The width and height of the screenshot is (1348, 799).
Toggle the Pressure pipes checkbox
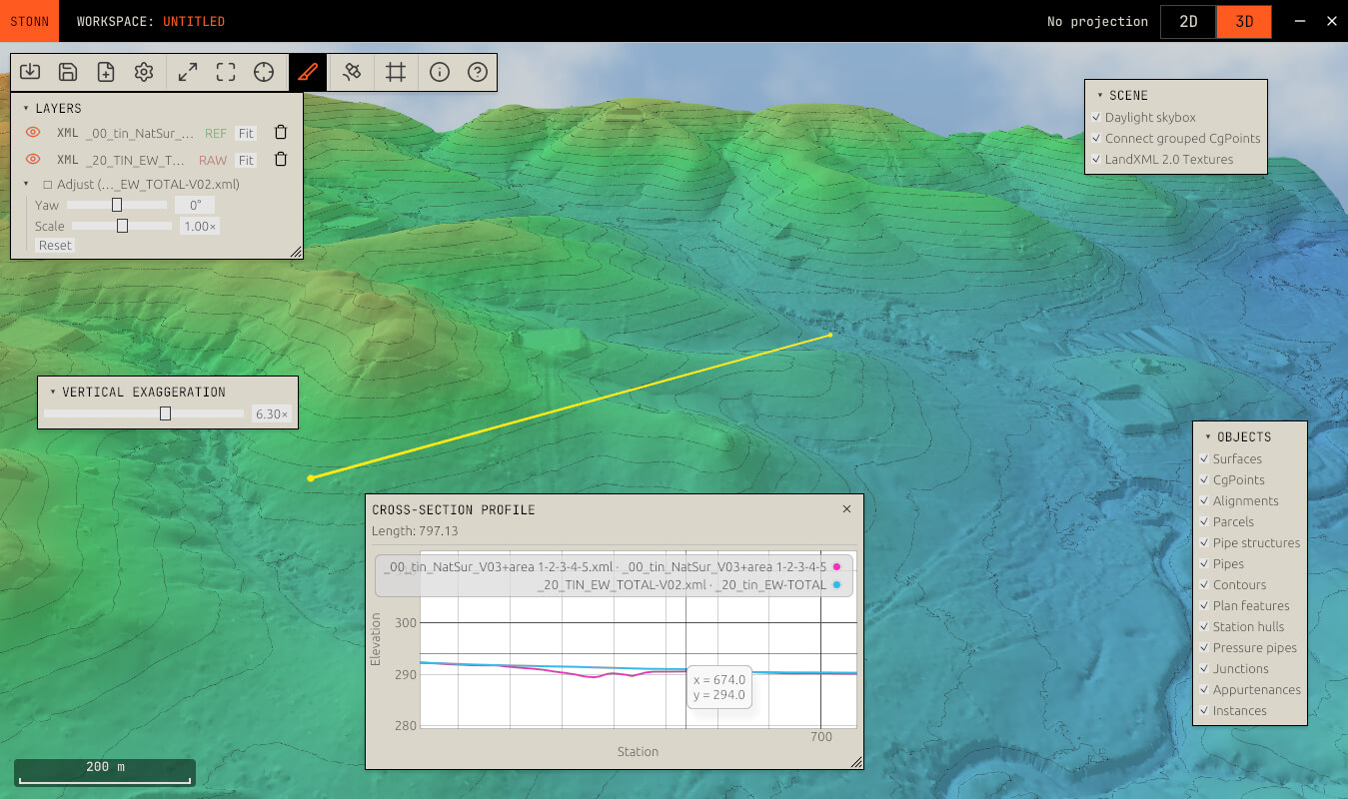(x=1204, y=648)
